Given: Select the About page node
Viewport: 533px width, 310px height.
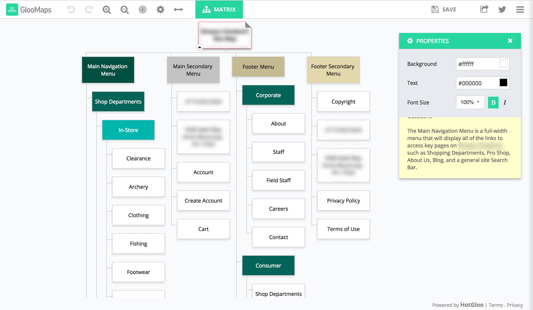Looking at the screenshot, I should coord(279,124).
